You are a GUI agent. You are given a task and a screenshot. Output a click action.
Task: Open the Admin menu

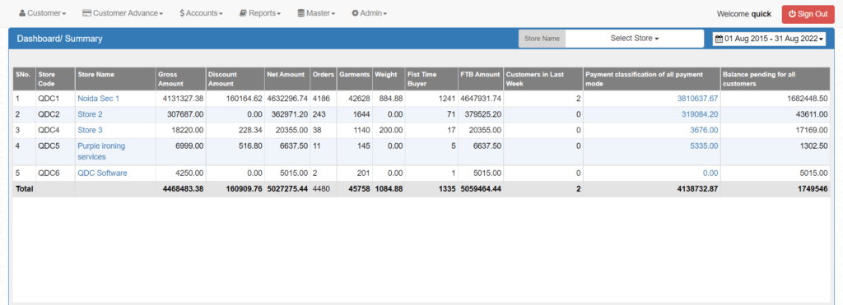click(x=369, y=13)
